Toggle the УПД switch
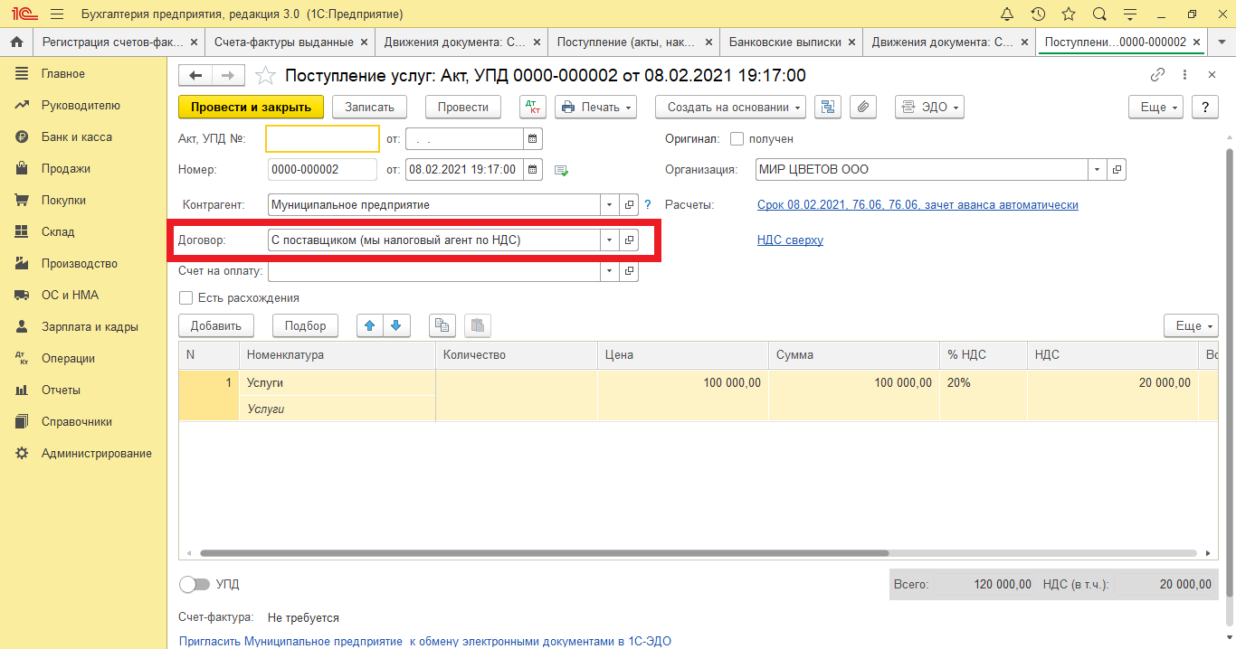The height and width of the screenshot is (649, 1236). [194, 585]
